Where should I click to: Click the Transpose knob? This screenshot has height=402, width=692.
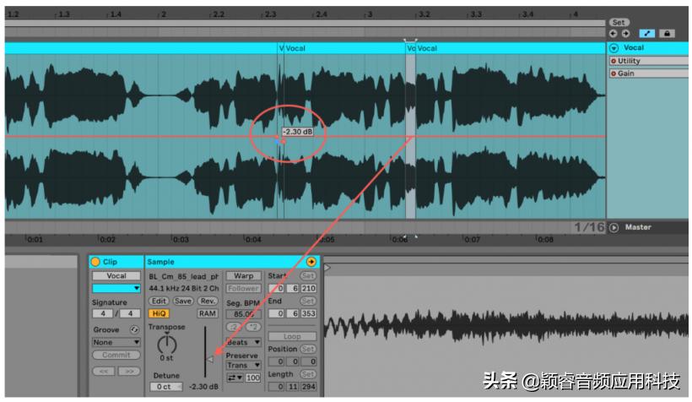(x=167, y=344)
